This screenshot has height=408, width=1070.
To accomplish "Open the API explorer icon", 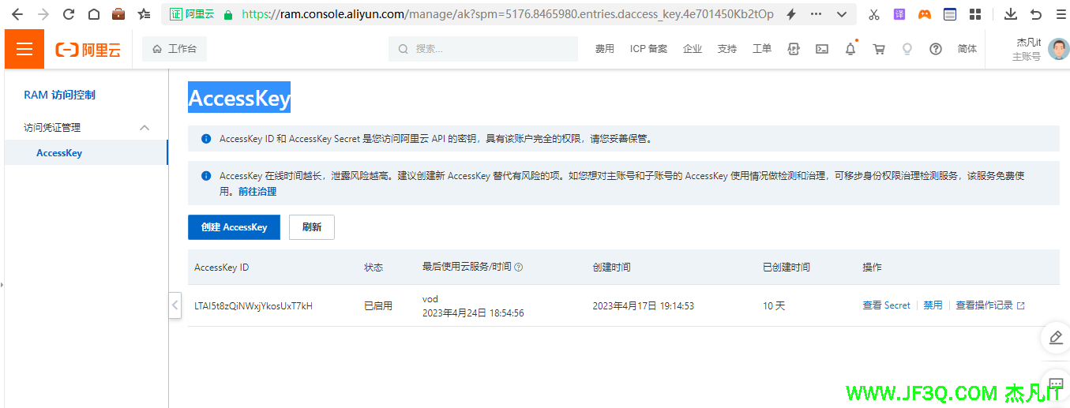I will (794, 49).
